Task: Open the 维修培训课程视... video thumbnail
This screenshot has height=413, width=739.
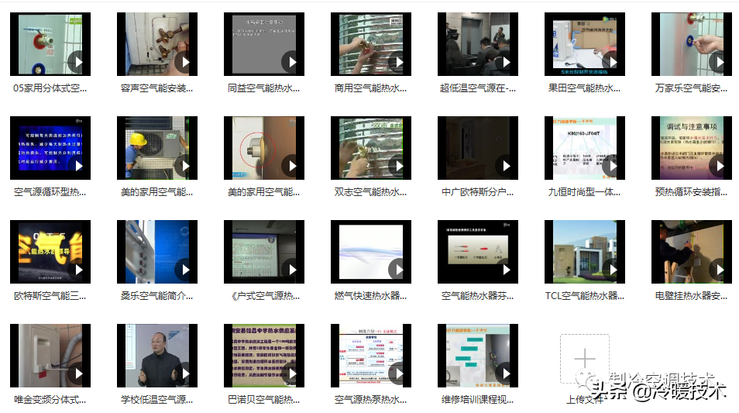Action: (478, 356)
